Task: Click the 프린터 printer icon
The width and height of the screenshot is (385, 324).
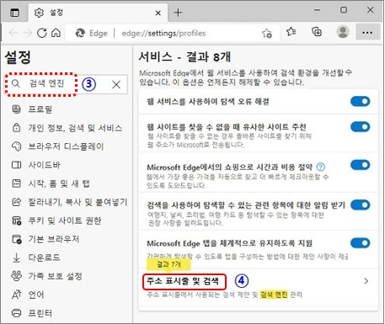Action: (x=17, y=313)
